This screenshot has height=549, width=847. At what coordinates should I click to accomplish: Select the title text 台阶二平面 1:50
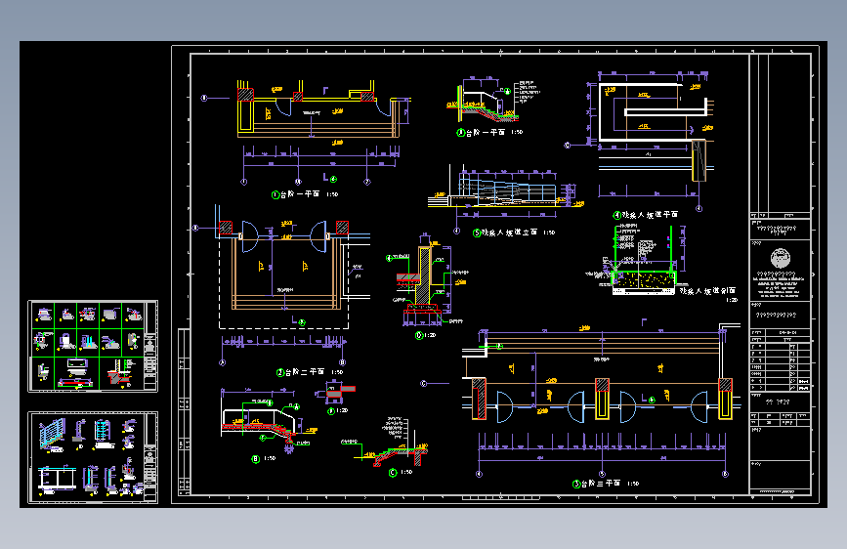(x=314, y=372)
